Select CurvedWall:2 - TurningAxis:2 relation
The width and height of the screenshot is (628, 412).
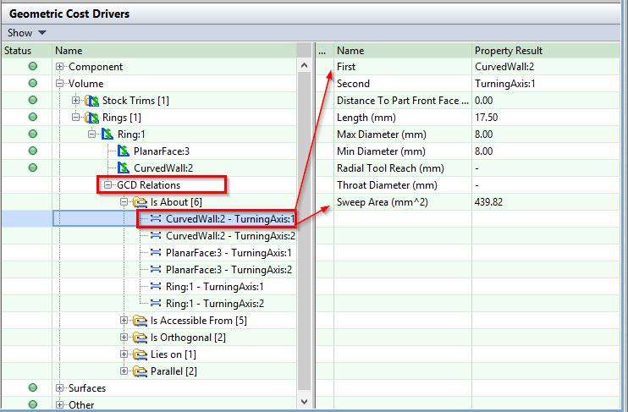point(230,236)
